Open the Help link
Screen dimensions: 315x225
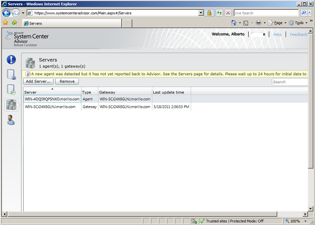tap(277, 35)
